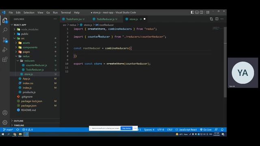Open the File menu
Screen dimensions: 260x146
click(x=11, y=13)
